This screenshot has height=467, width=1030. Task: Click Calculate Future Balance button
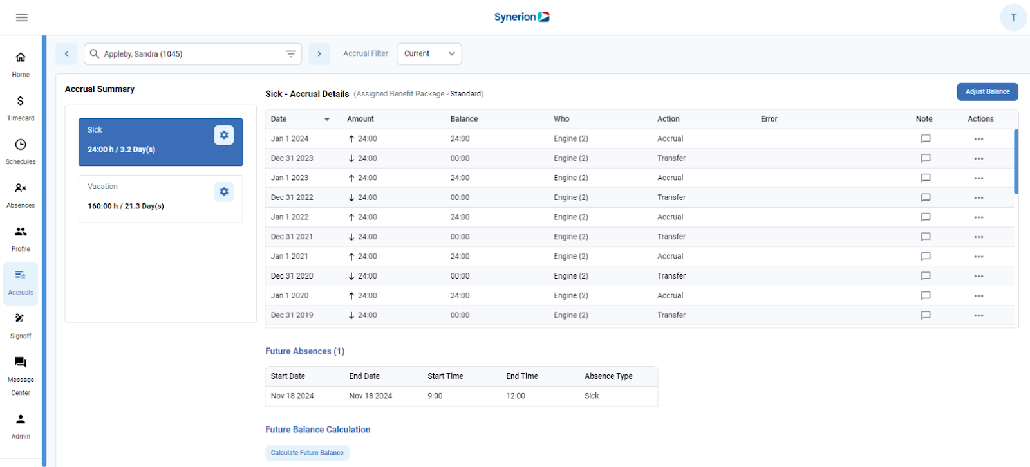[307, 453]
